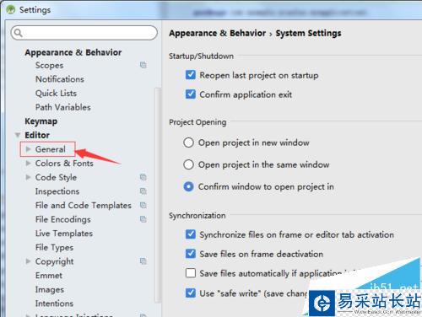Click into the settings search field
The height and width of the screenshot is (317, 422).
[x=84, y=33]
